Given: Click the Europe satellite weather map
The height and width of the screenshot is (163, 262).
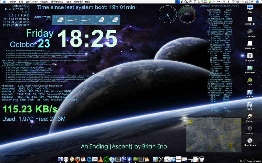Looking at the screenshot, I should point(214,135).
